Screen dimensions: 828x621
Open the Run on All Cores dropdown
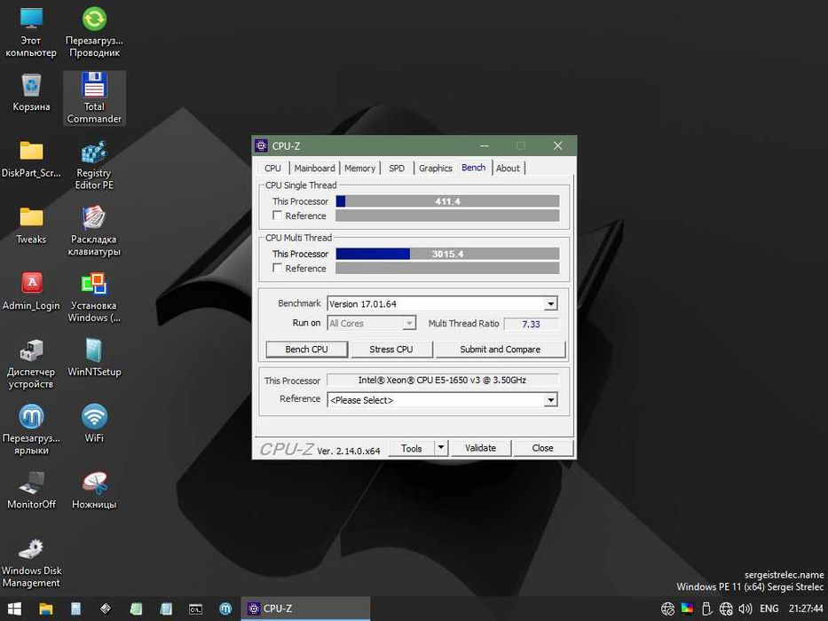coord(409,323)
